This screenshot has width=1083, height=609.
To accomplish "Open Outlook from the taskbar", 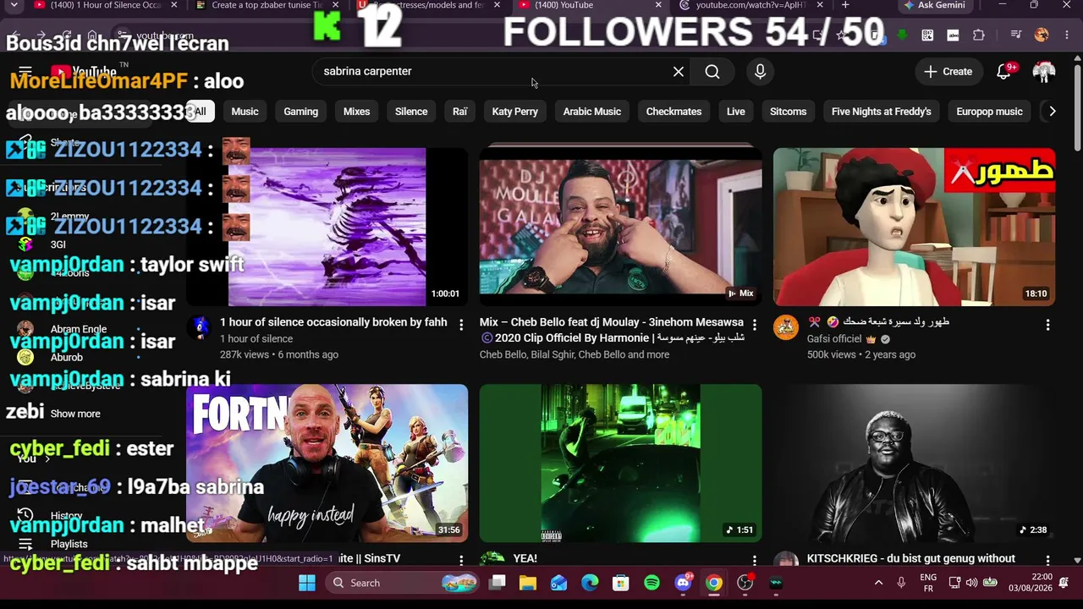I will pos(558,583).
